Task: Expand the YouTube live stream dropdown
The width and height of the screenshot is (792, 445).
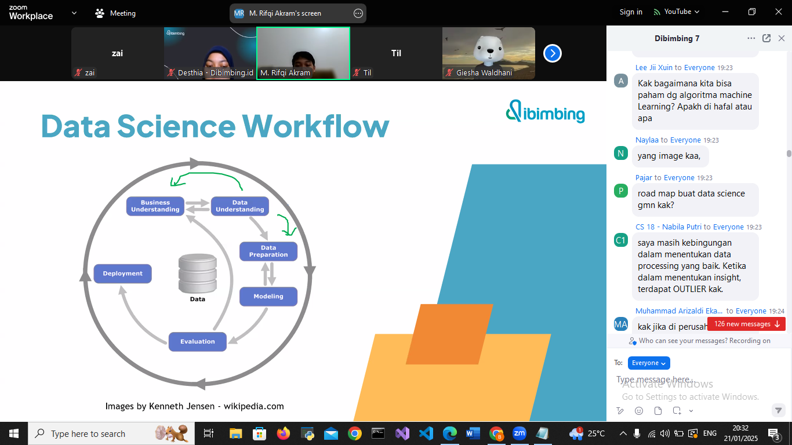Action: [x=676, y=12]
